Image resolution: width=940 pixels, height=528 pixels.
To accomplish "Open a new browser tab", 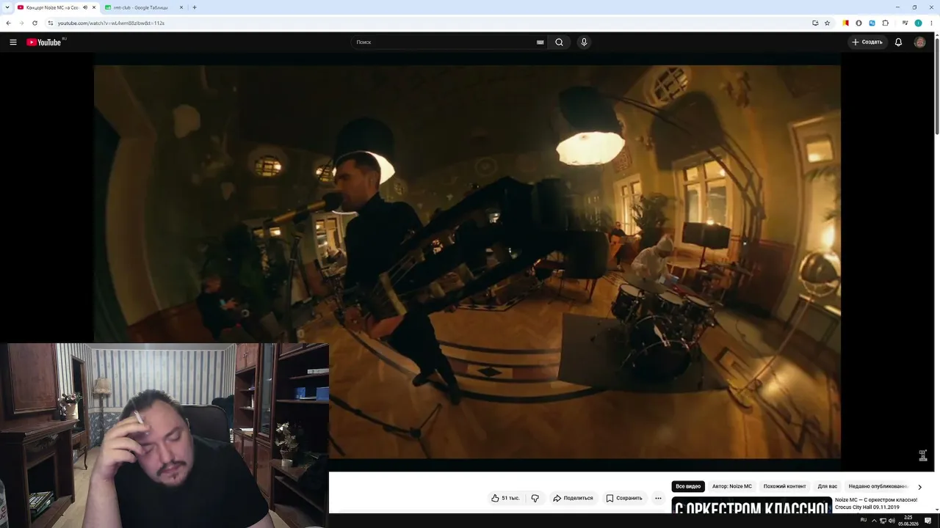I will (x=194, y=7).
